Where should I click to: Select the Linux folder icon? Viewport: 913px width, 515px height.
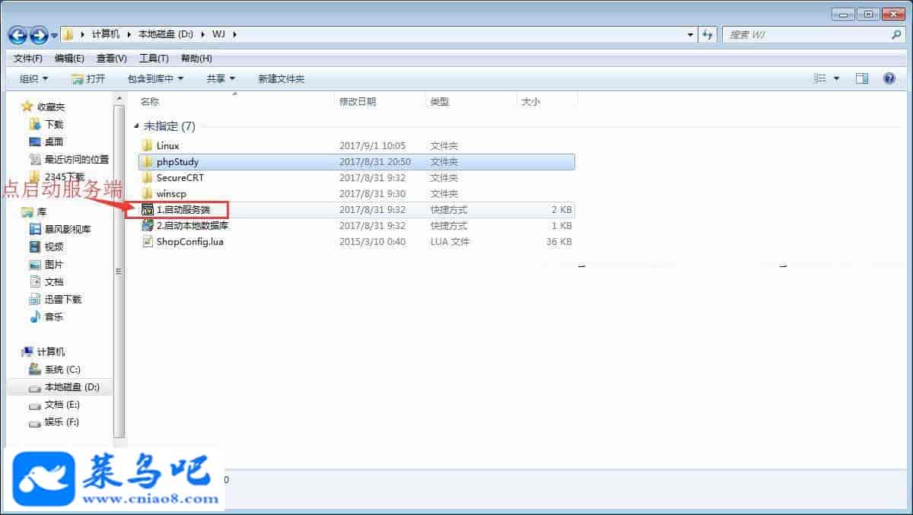tap(148, 145)
